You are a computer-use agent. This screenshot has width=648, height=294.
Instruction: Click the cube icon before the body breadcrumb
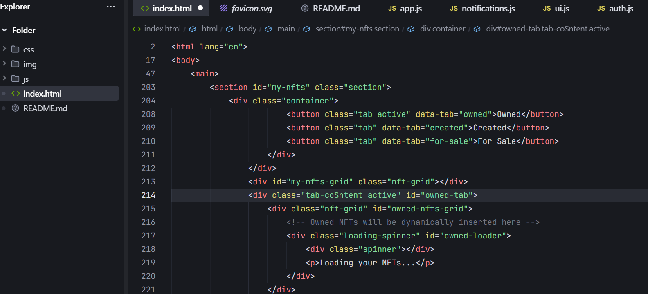point(229,29)
